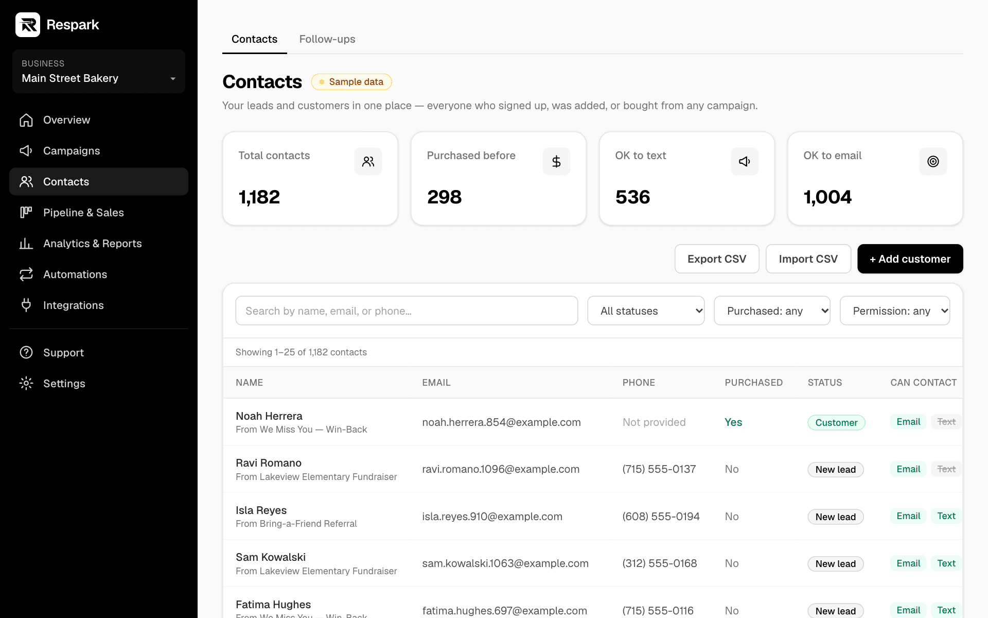Click the STATUS column header
The width and height of the screenshot is (988, 618).
click(x=824, y=383)
